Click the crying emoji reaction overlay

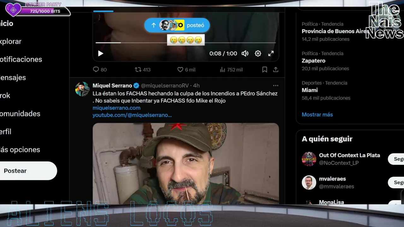(x=186, y=40)
